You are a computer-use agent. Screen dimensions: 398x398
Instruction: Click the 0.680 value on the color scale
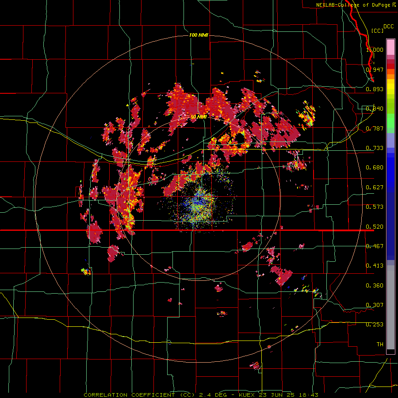(375, 168)
